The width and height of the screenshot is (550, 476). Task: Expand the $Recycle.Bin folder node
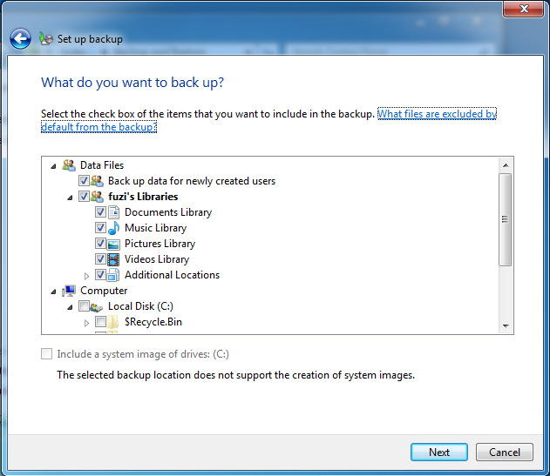86,323
